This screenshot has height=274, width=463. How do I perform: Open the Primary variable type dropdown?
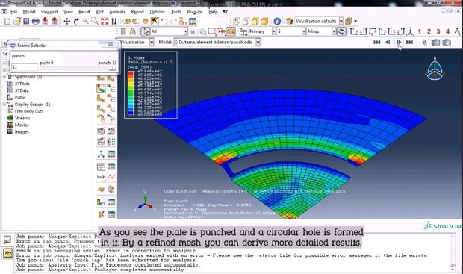(x=274, y=31)
